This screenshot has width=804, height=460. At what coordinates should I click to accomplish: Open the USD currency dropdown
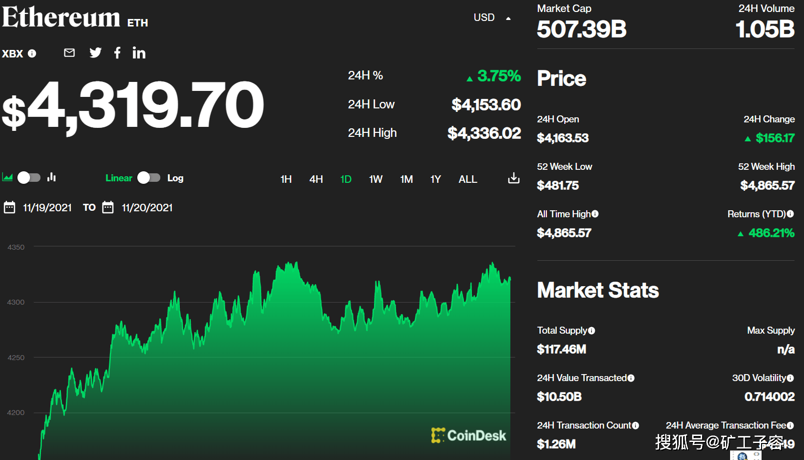pyautogui.click(x=492, y=18)
